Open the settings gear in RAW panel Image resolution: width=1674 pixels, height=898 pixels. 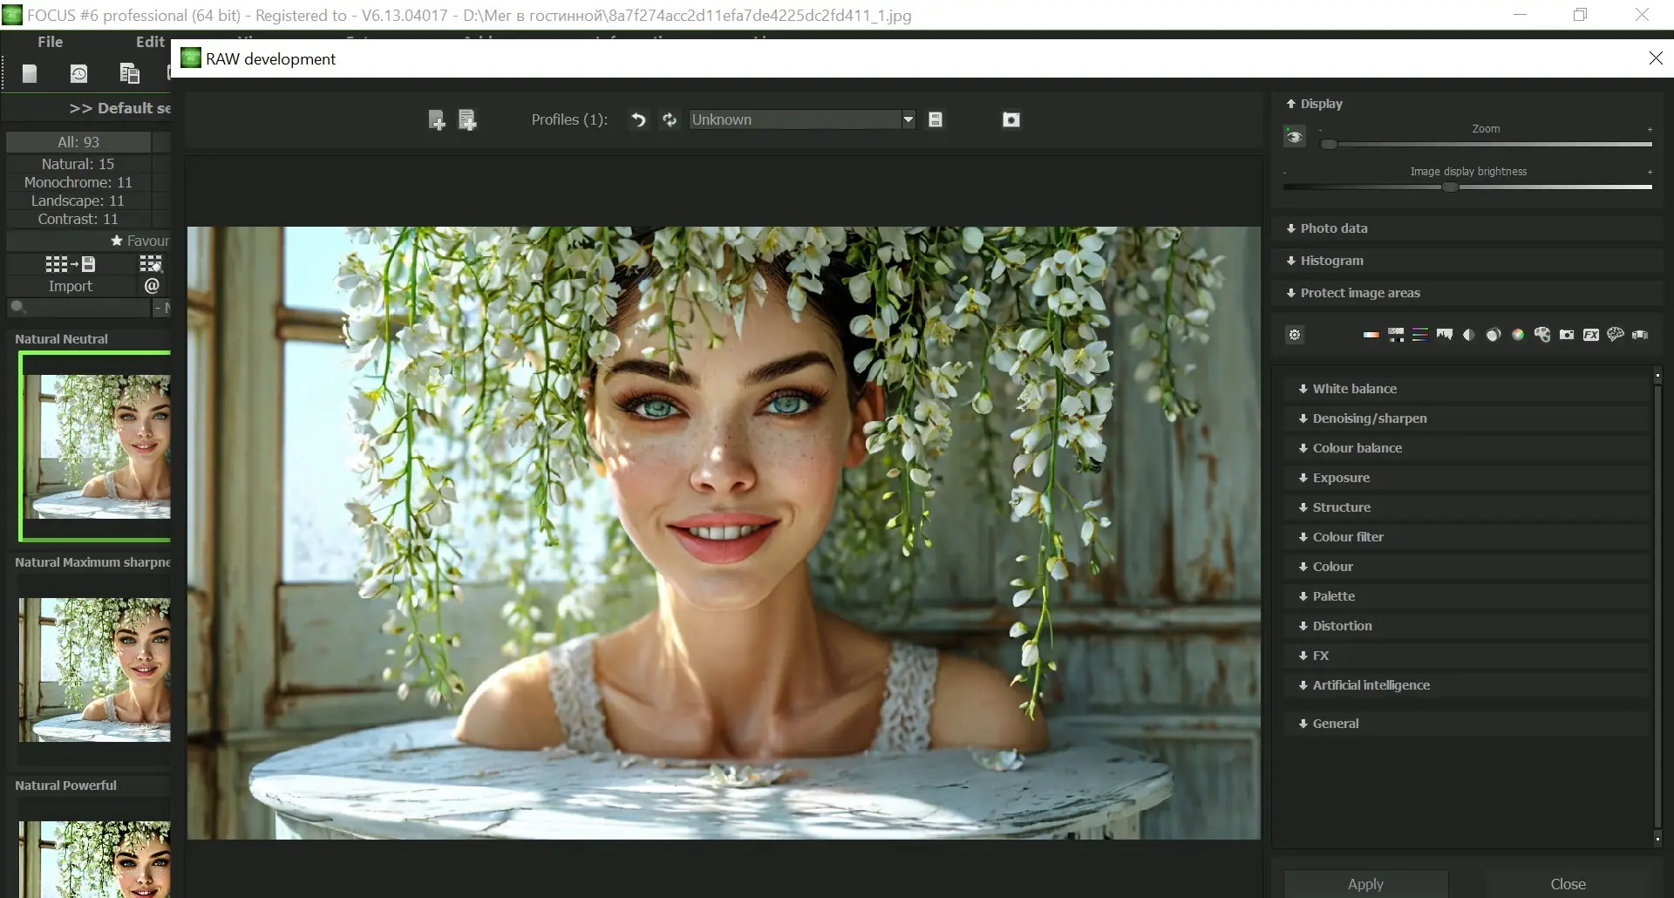tap(1295, 335)
